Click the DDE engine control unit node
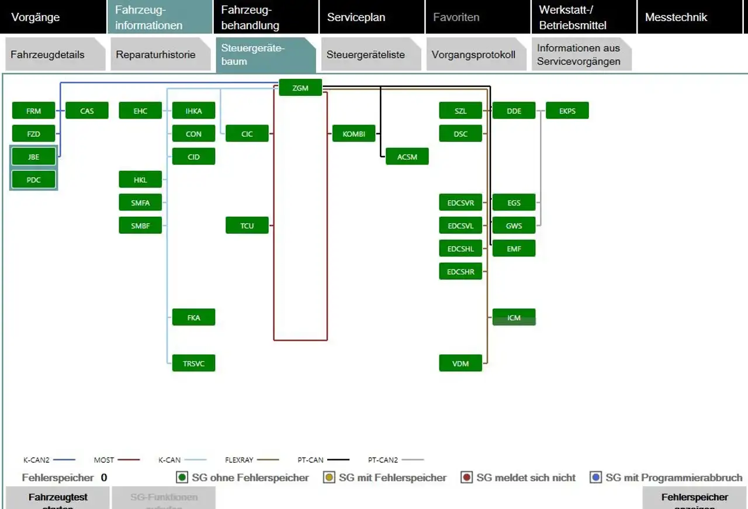The height and width of the screenshot is (509, 748). coord(514,110)
